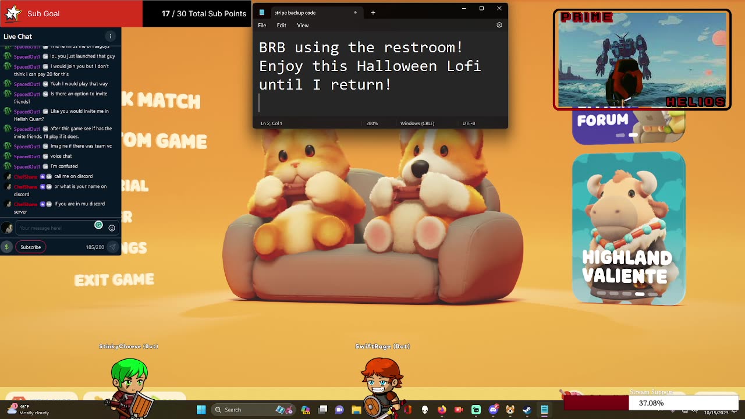Image resolution: width=745 pixels, height=419 pixels.
Task: Click the 280% zoom level in status bar
Action: (372, 123)
